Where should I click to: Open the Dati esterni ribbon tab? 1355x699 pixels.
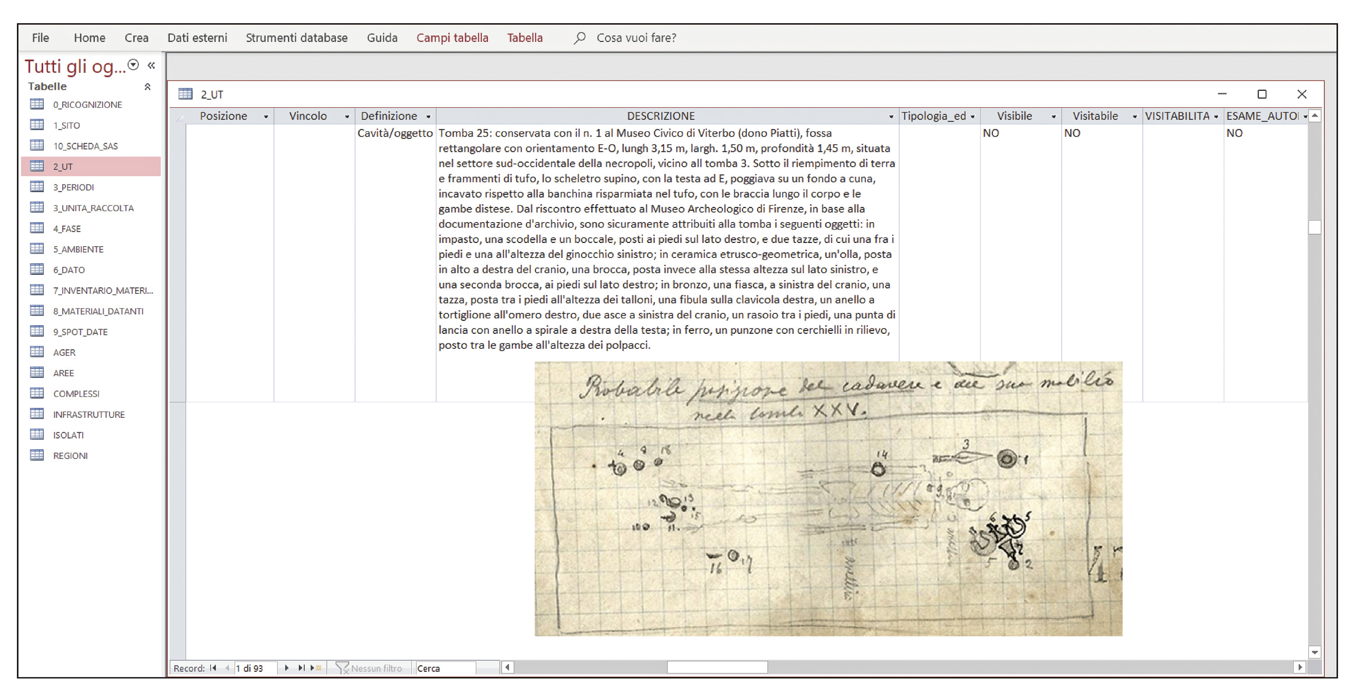pos(197,38)
